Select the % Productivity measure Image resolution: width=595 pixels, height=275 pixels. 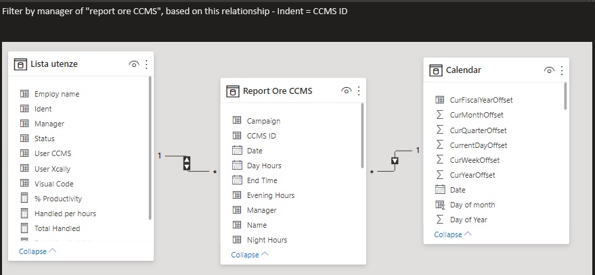58,199
